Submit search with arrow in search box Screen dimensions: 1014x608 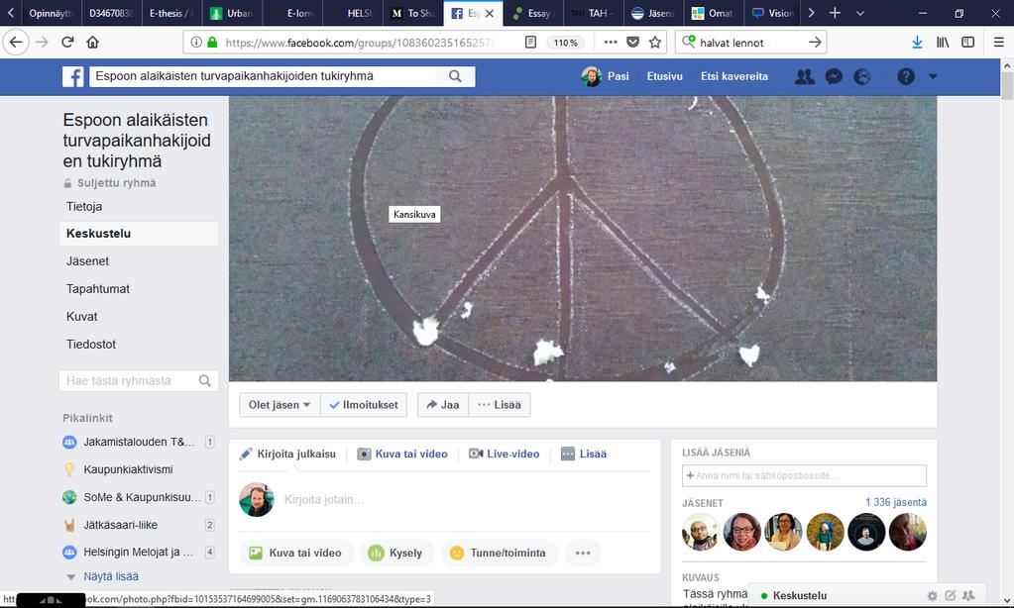point(815,42)
